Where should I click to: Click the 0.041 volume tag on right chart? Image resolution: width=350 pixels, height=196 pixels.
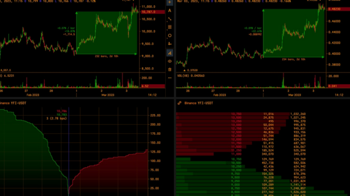click(x=338, y=86)
